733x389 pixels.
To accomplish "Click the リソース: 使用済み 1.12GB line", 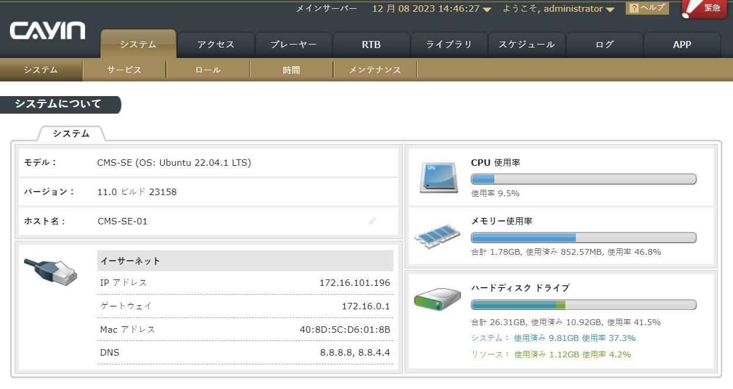I will coord(551,354).
